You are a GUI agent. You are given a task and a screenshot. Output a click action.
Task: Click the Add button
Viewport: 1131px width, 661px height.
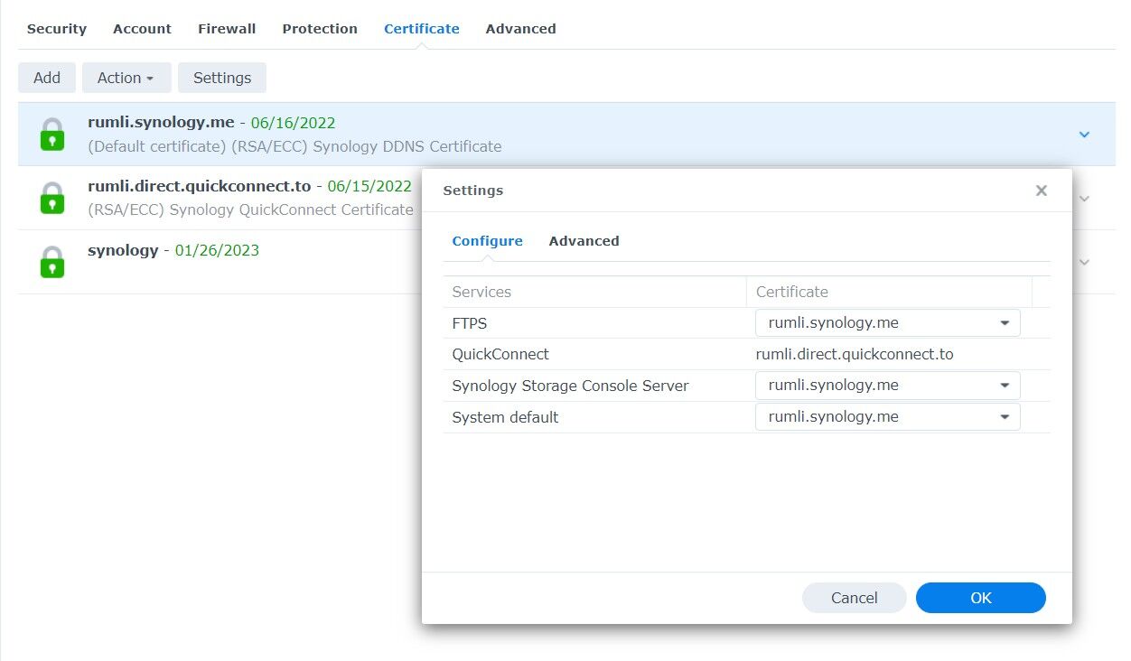coord(47,78)
